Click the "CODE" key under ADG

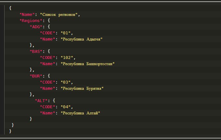click(48, 33)
